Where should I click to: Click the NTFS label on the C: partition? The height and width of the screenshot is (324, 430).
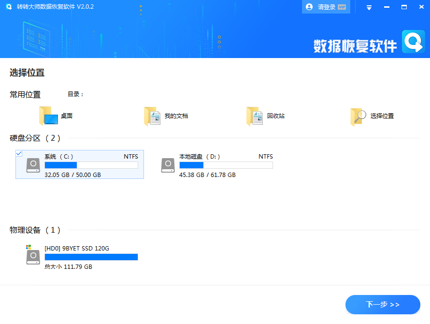point(131,157)
